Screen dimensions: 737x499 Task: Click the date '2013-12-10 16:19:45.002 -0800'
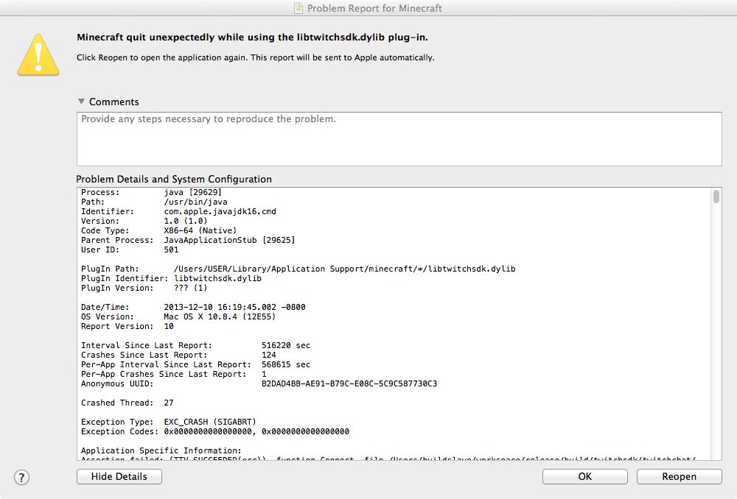(x=234, y=307)
